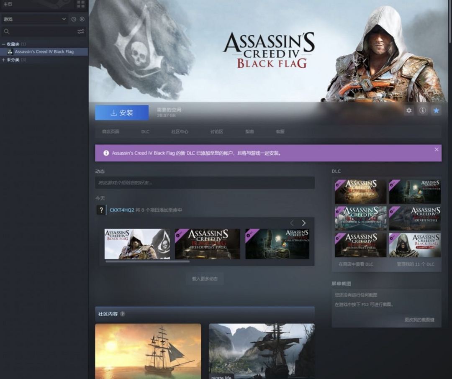Open the DLC tab
Screen dimensions: 452x379
point(145,132)
